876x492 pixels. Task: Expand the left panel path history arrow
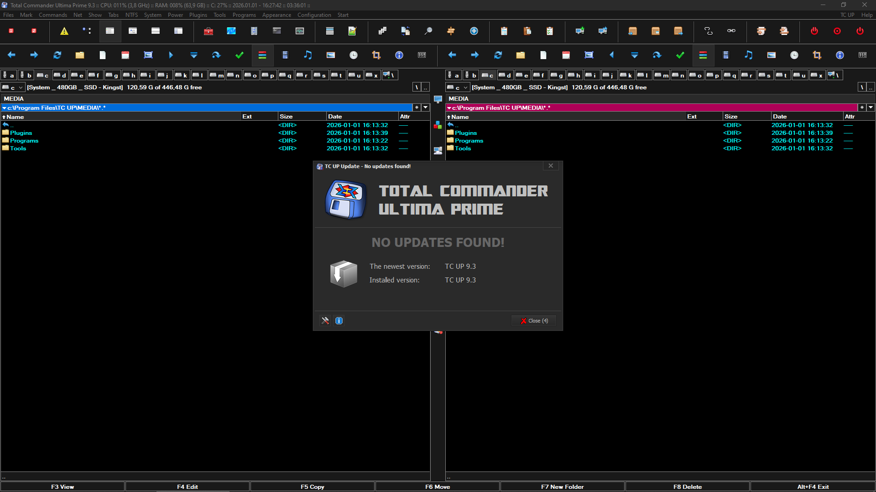point(426,108)
